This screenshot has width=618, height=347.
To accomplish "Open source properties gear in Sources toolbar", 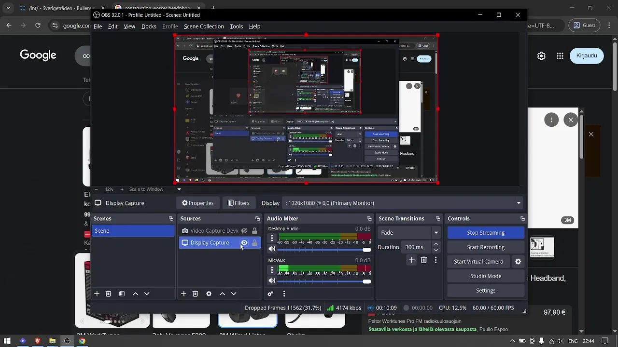I will pyautogui.click(x=209, y=294).
